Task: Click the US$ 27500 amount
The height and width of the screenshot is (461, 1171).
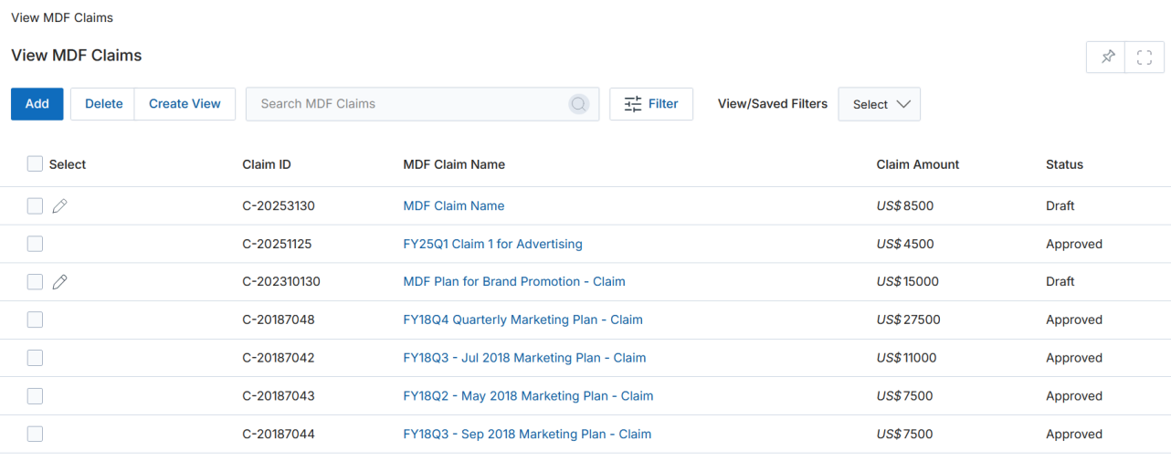Action: pyautogui.click(x=909, y=320)
